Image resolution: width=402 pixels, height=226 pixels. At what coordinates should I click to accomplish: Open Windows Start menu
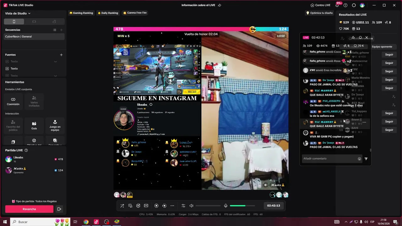[5, 222]
